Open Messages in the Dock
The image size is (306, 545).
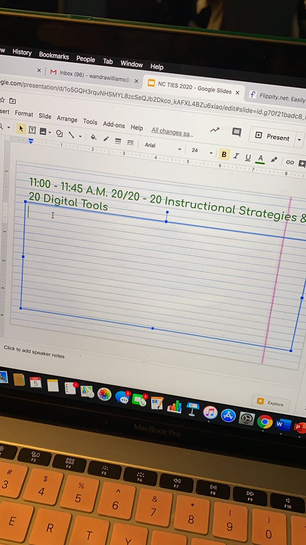[x=122, y=397]
